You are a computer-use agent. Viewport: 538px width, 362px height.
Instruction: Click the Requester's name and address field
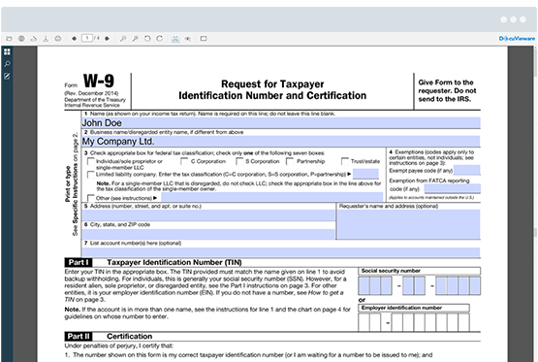click(x=409, y=224)
